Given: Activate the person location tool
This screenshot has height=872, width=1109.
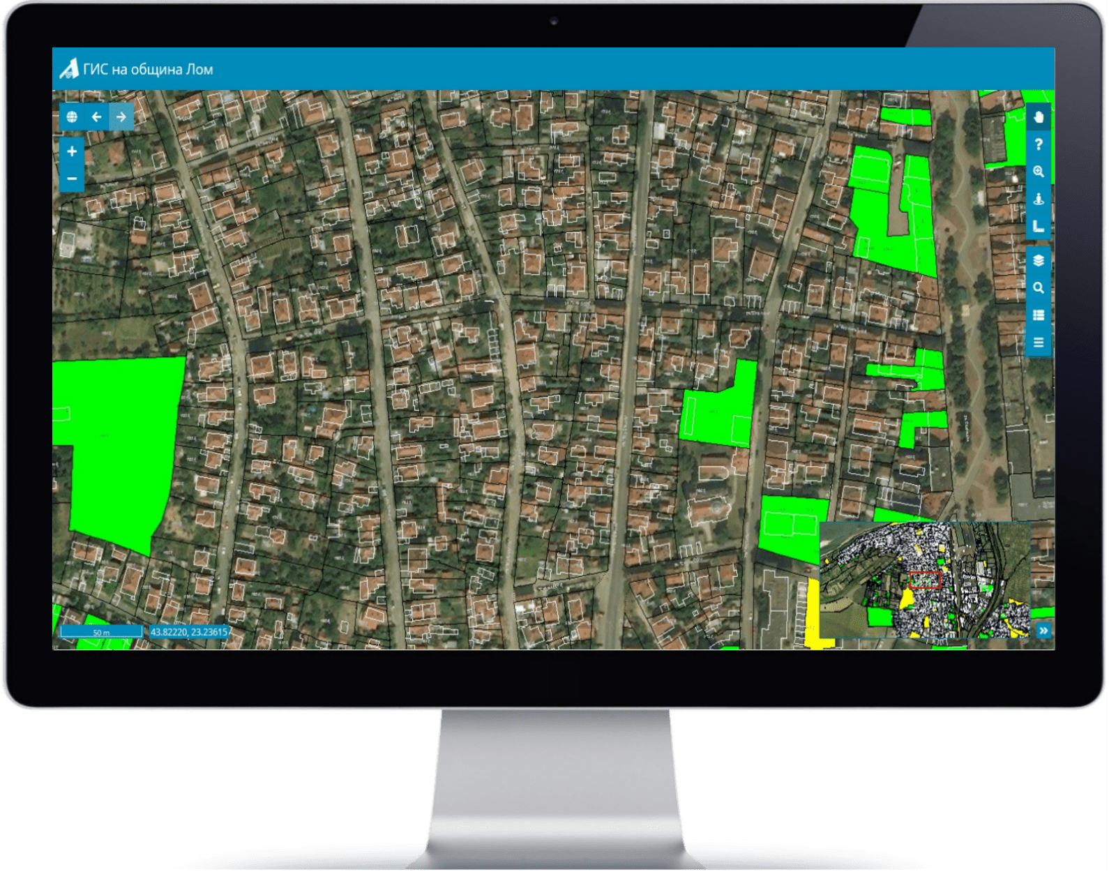Looking at the screenshot, I should coord(1039,199).
